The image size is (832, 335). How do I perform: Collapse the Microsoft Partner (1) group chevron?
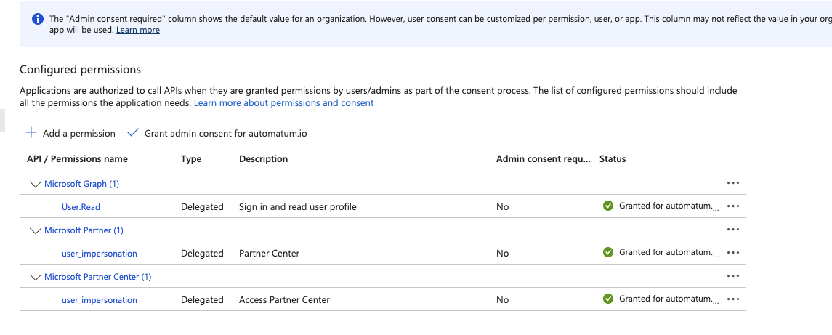(x=36, y=231)
